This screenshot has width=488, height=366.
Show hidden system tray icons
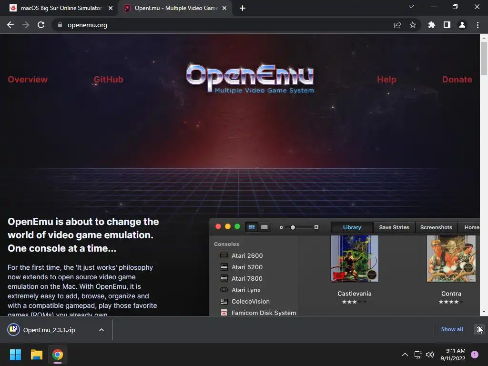point(405,355)
